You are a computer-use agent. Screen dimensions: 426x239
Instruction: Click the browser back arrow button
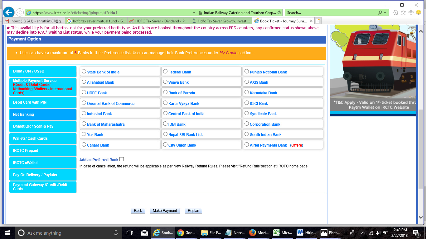point(9,12)
